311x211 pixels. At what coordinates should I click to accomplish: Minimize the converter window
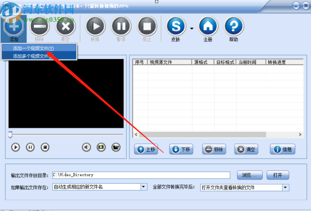coord(296,6)
